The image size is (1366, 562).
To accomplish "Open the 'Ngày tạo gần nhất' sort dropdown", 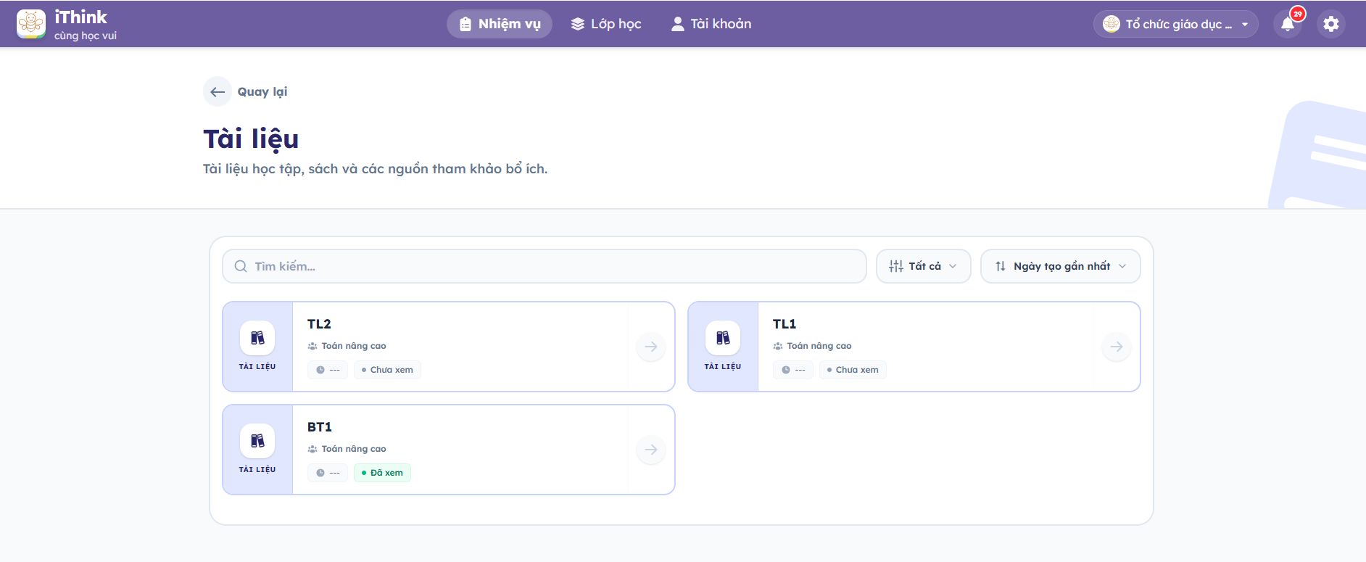I will 1060,266.
